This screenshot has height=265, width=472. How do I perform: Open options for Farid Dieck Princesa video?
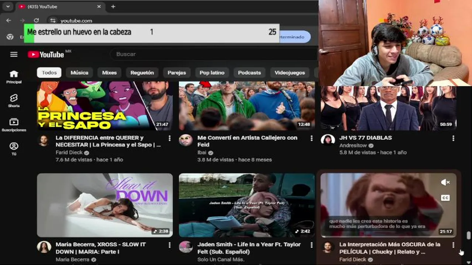click(x=170, y=138)
